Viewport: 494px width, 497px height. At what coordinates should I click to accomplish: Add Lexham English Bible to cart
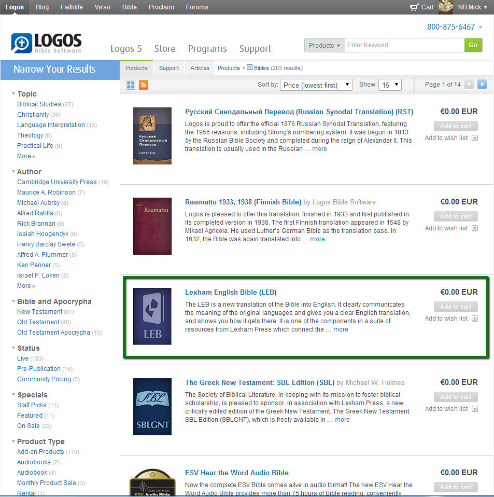pyautogui.click(x=456, y=307)
